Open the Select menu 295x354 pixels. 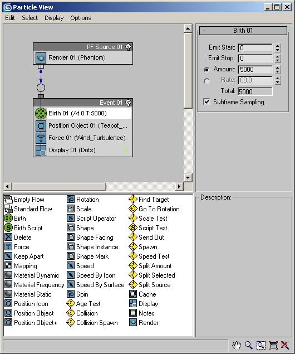pyautogui.click(x=29, y=18)
